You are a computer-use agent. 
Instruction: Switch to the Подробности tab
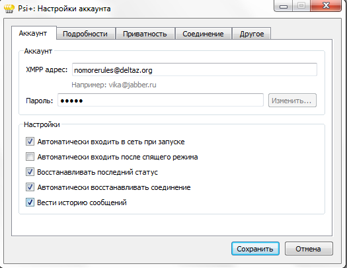[x=86, y=34]
